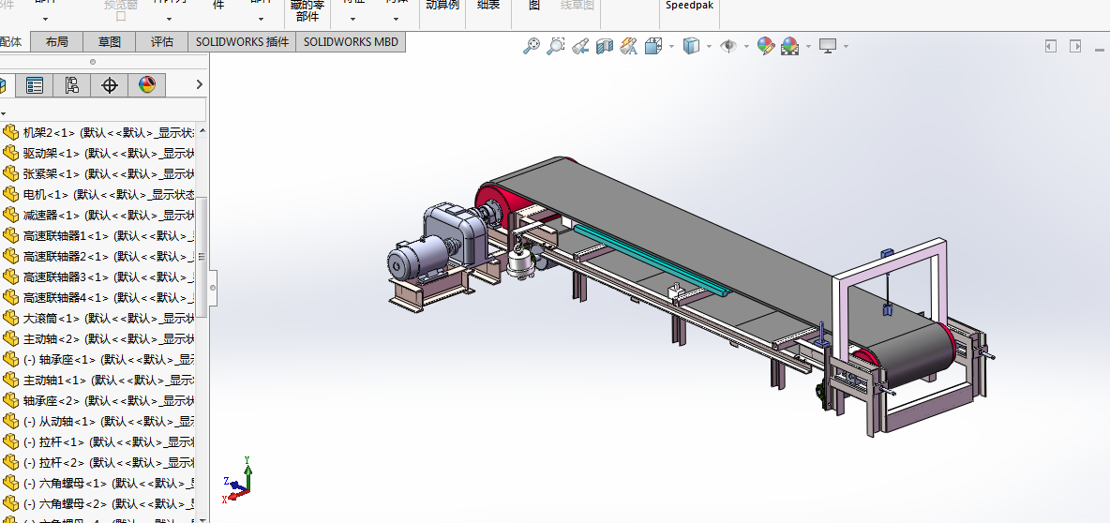Switch to PropertyManager panel tab
The width and height of the screenshot is (1110, 523).
(34, 85)
